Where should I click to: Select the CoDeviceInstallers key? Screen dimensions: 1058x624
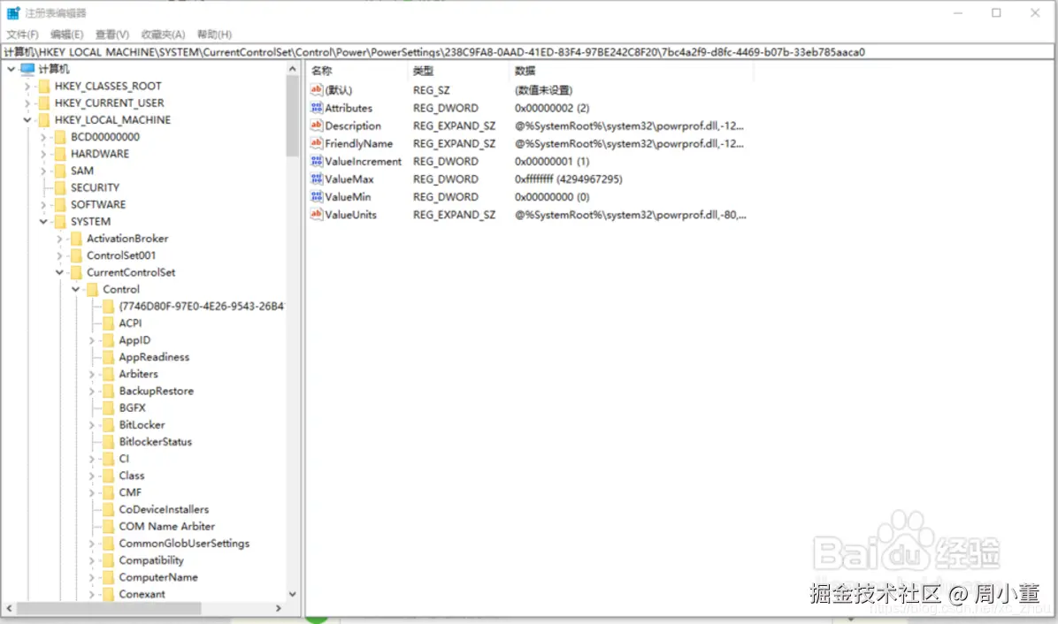click(x=164, y=509)
